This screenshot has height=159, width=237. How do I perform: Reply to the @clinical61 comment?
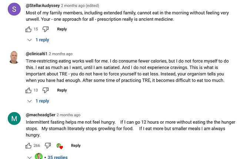(x=62, y=90)
